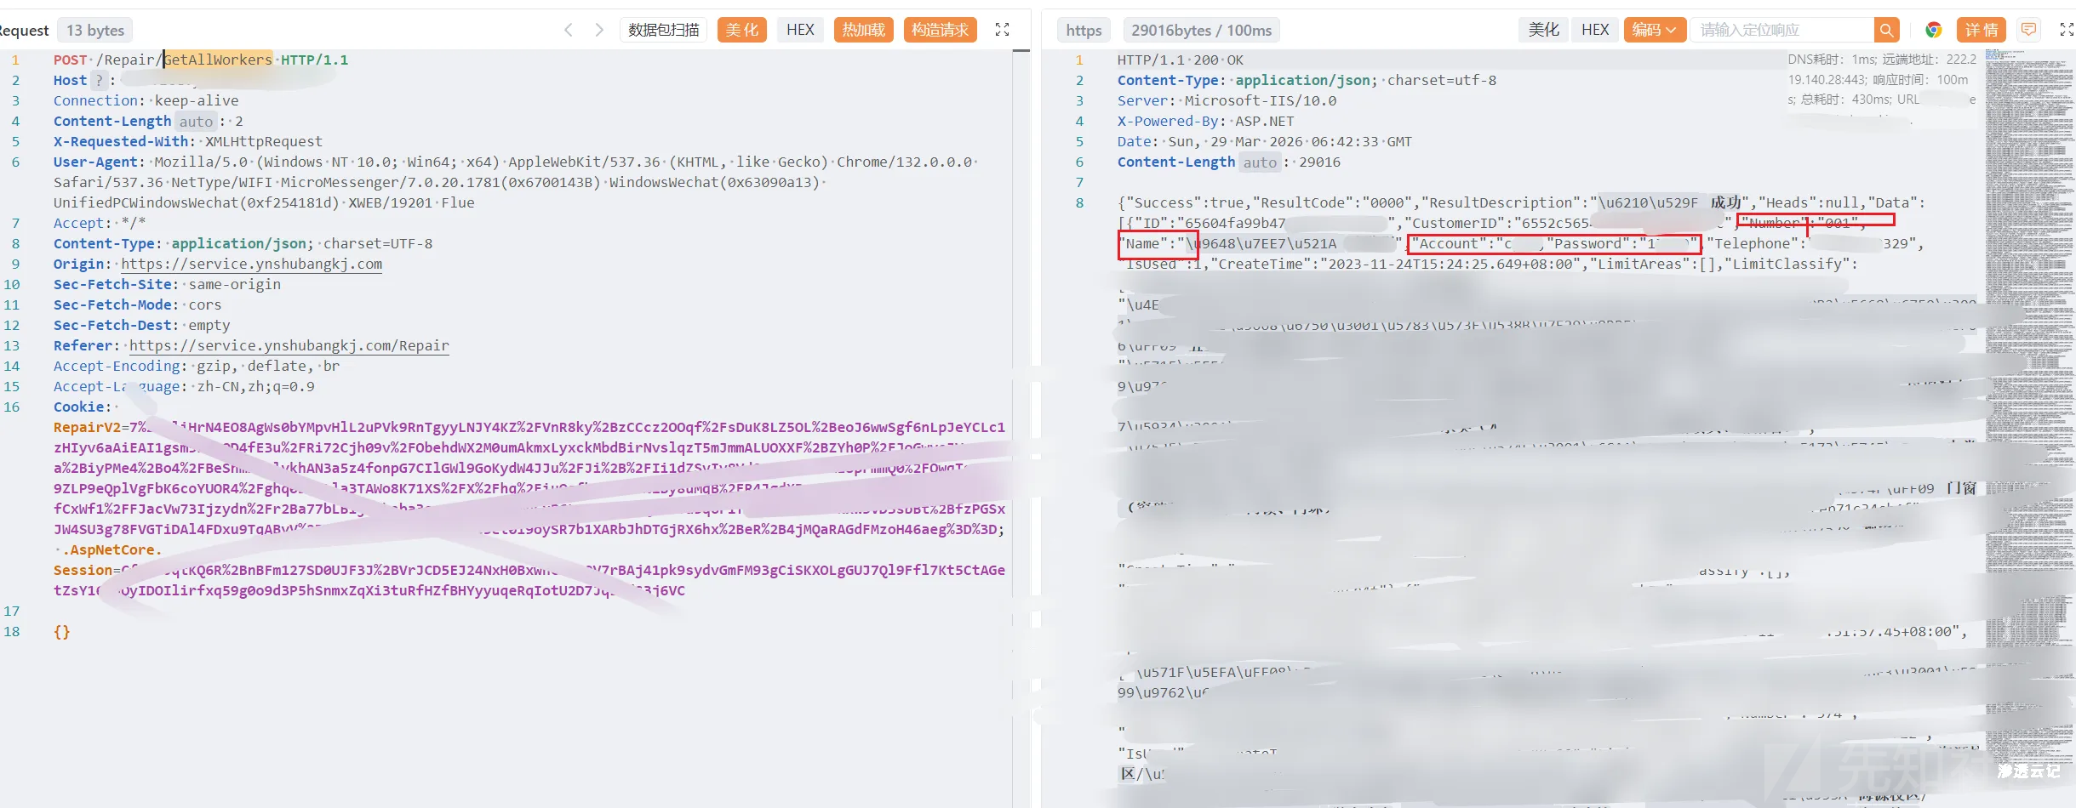2076x808 pixels.
Task: Click the question mark beside Host header
Action: click(x=99, y=80)
